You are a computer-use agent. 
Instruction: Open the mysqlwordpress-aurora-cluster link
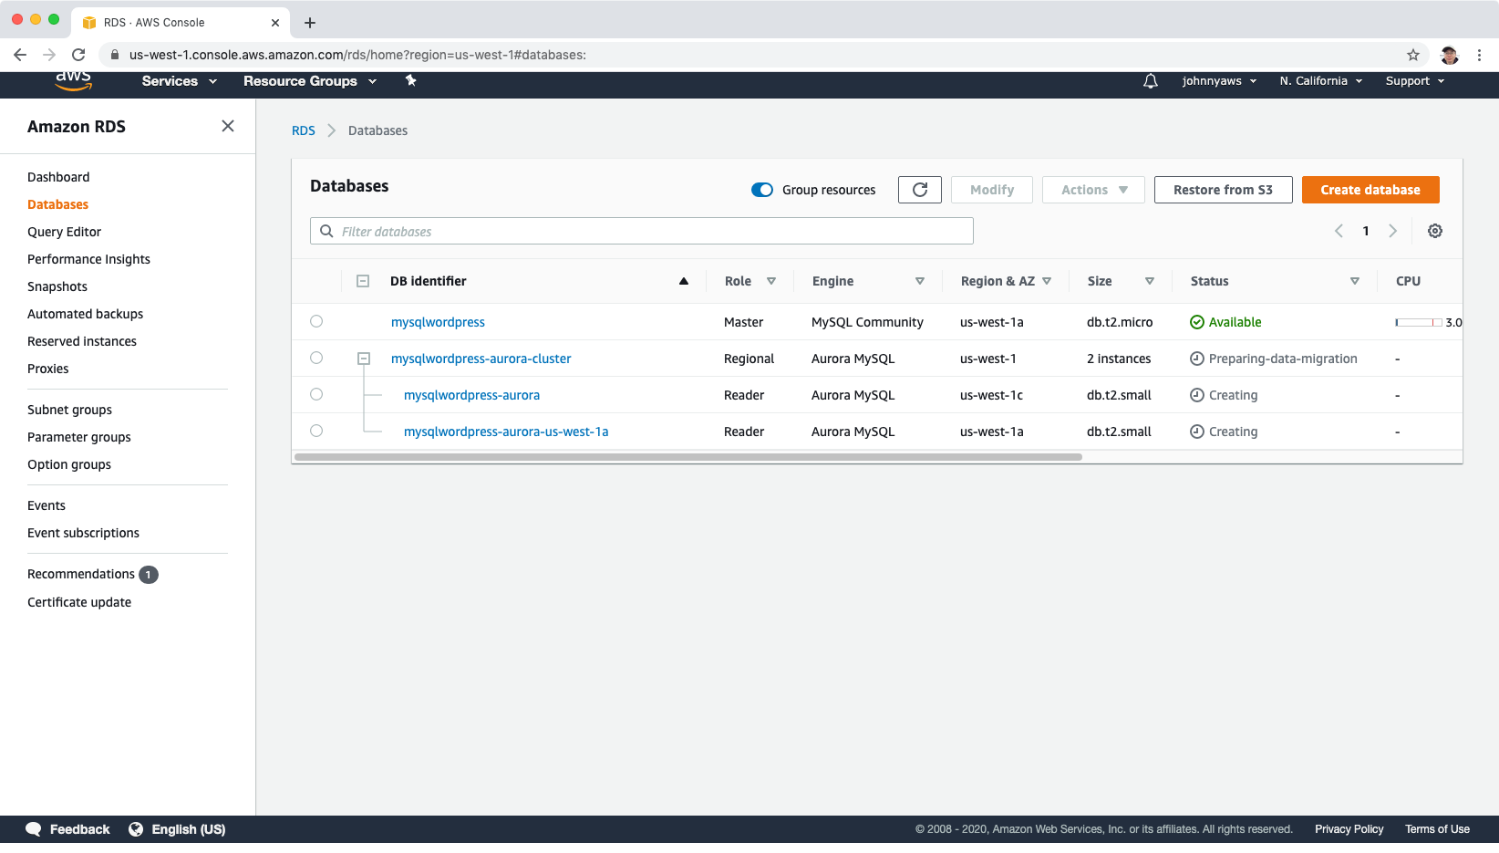coord(481,359)
